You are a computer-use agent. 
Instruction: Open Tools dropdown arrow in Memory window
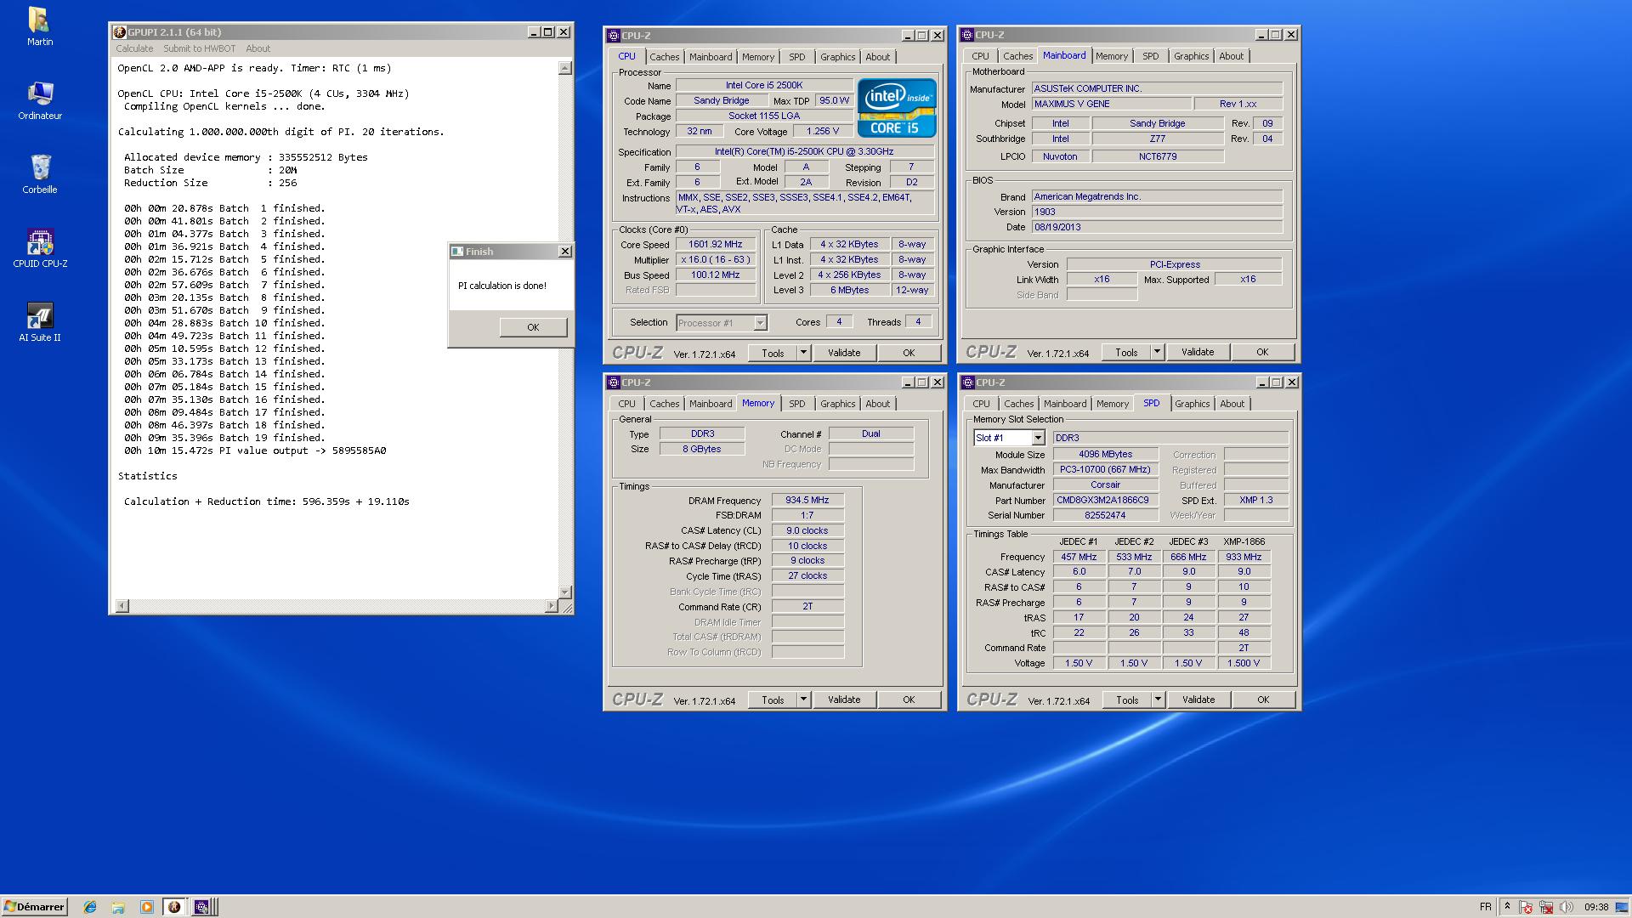[803, 700]
